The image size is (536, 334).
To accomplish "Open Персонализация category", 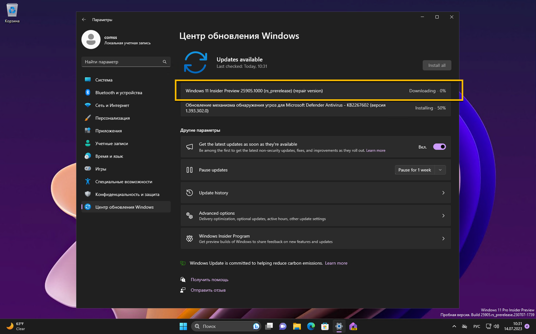I will [126, 118].
